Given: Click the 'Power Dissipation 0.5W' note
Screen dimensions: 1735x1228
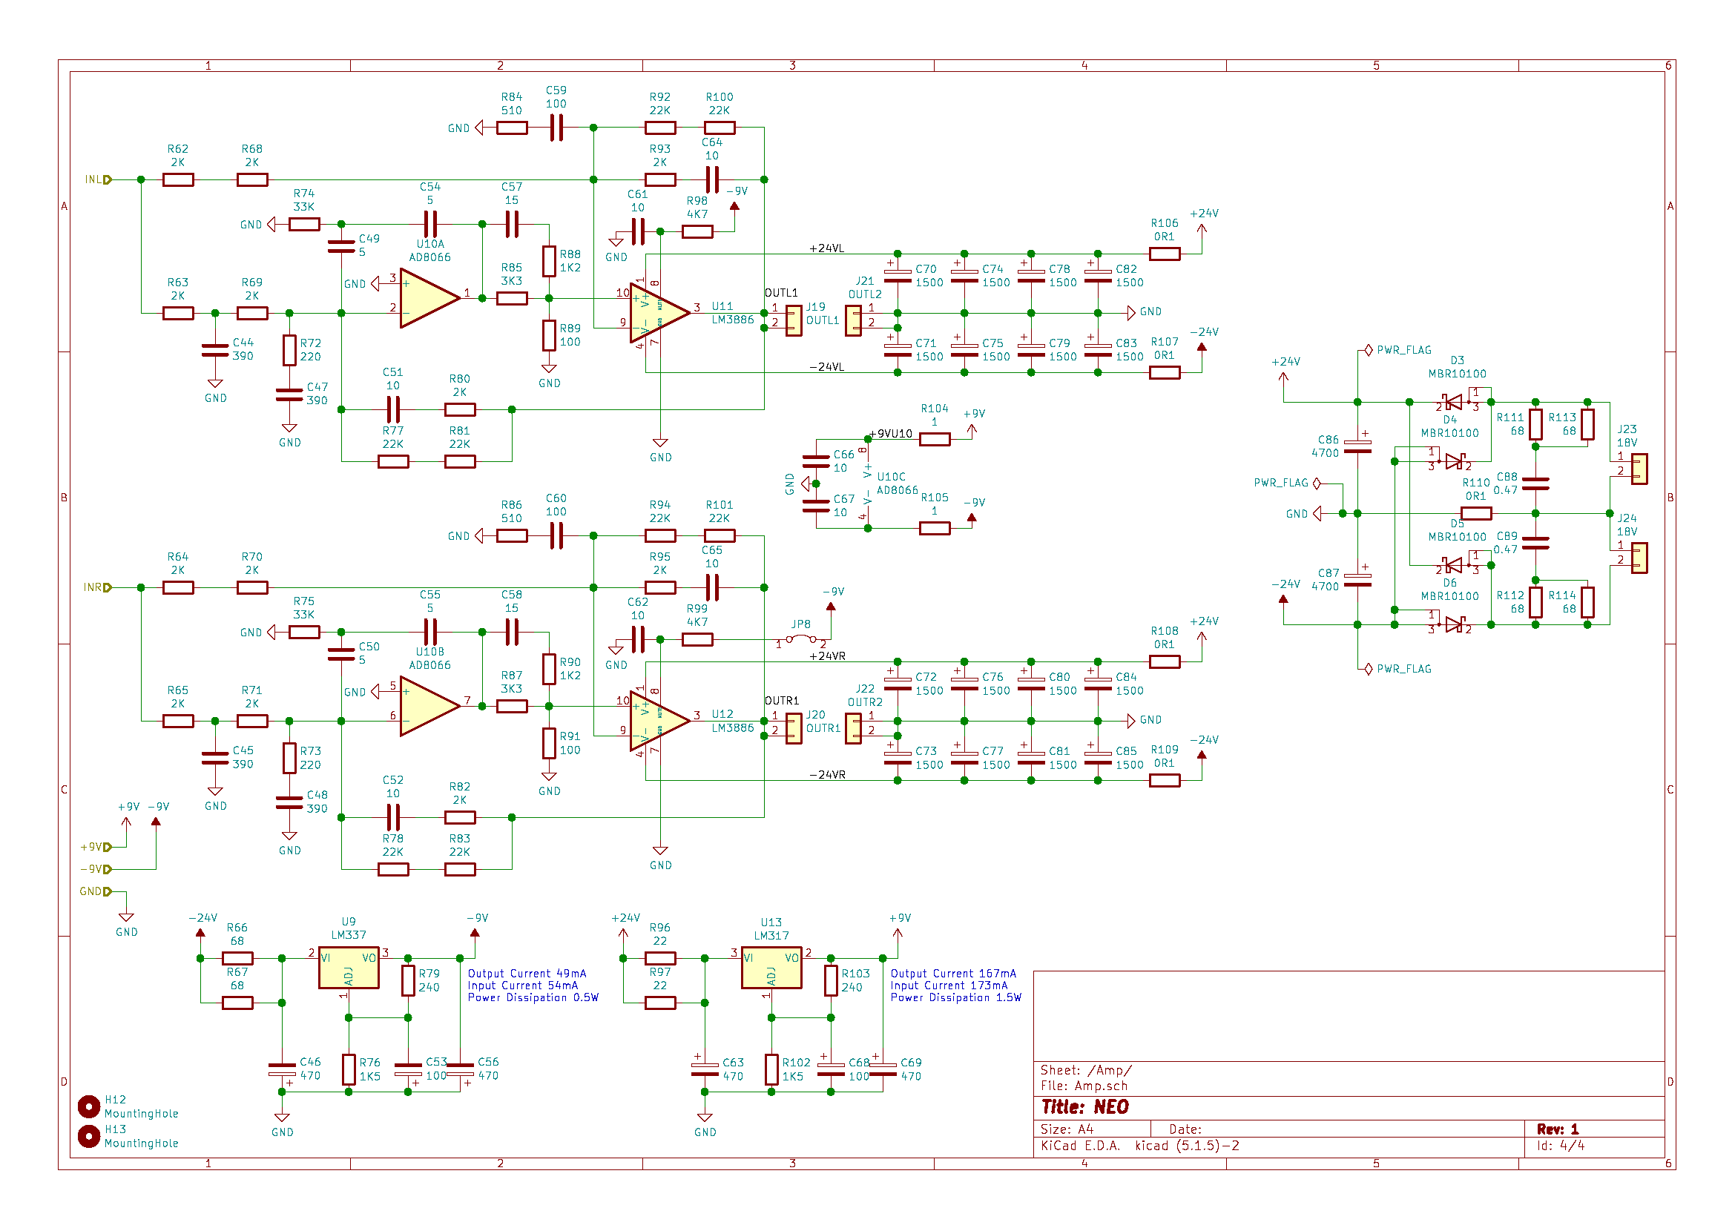Looking at the screenshot, I should [533, 998].
